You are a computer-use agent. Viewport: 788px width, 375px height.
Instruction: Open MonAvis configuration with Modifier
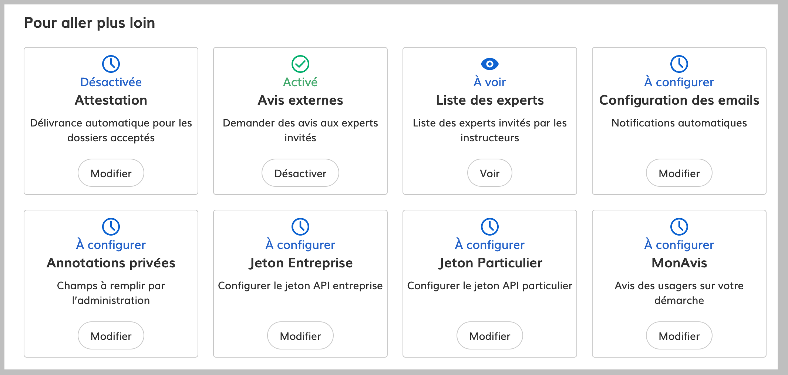[679, 335]
